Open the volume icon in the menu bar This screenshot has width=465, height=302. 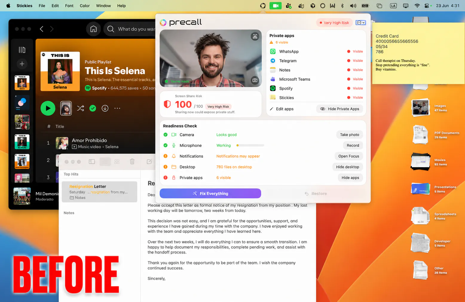click(353, 6)
